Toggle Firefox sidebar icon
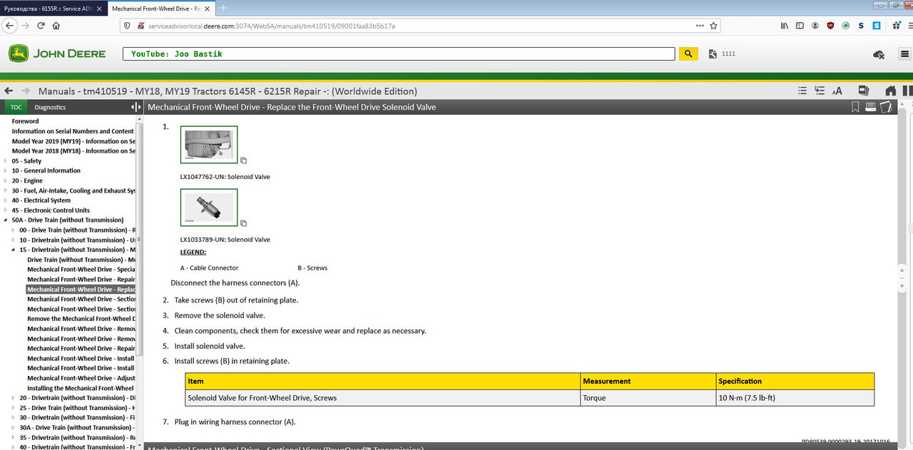This screenshot has width=913, height=450. (x=800, y=25)
